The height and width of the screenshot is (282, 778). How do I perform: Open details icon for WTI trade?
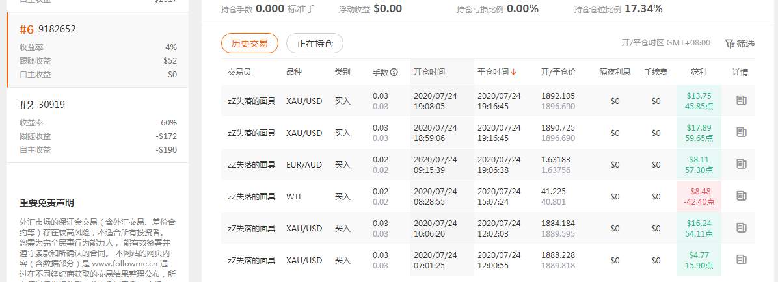tap(742, 196)
